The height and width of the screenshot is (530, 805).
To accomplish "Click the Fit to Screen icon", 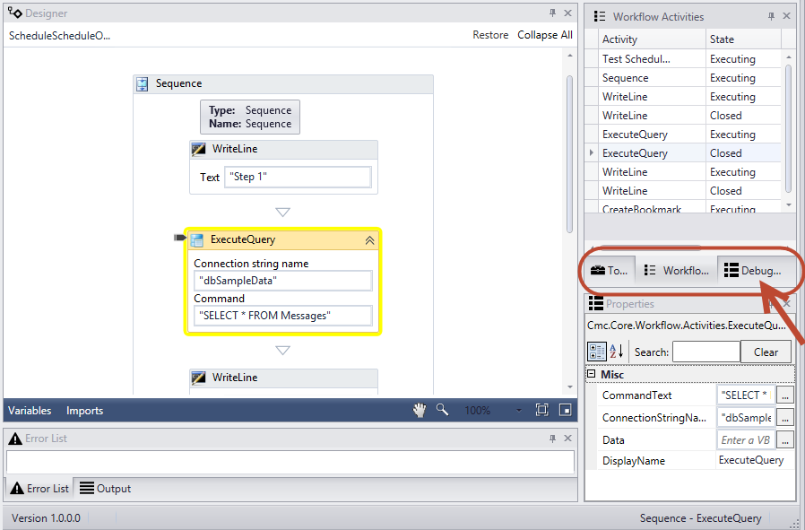I will (x=541, y=410).
